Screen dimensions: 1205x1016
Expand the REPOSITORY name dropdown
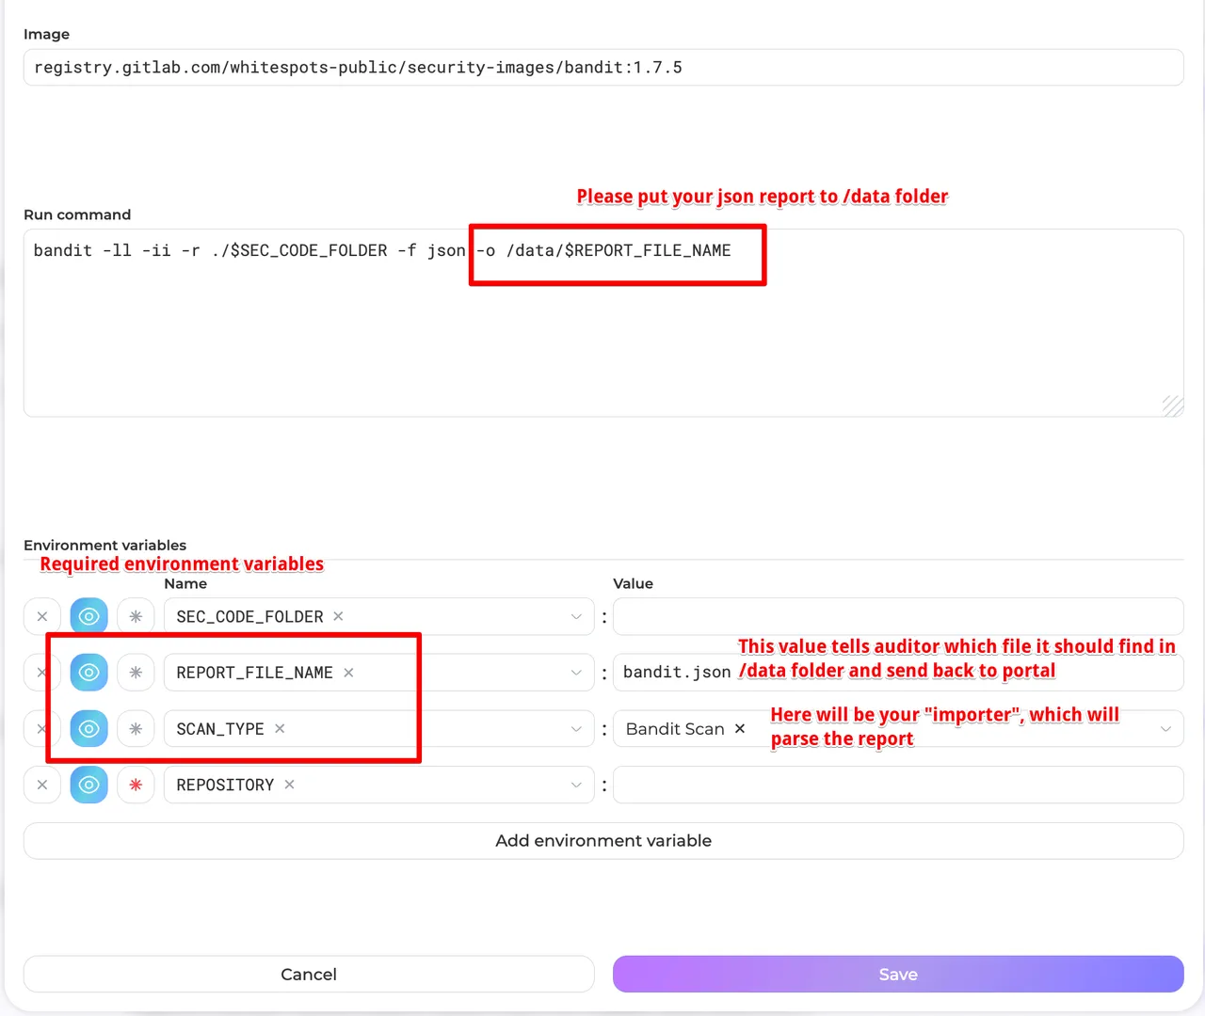coord(576,785)
